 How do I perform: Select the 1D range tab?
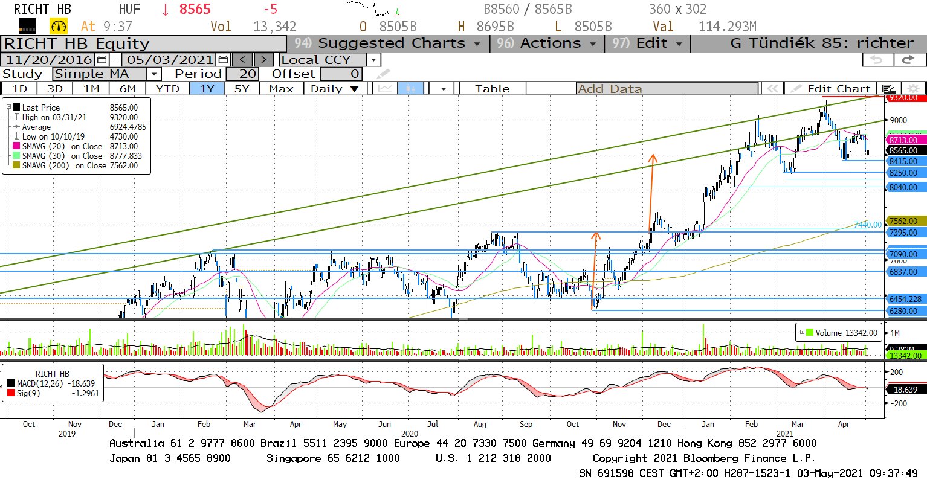20,89
